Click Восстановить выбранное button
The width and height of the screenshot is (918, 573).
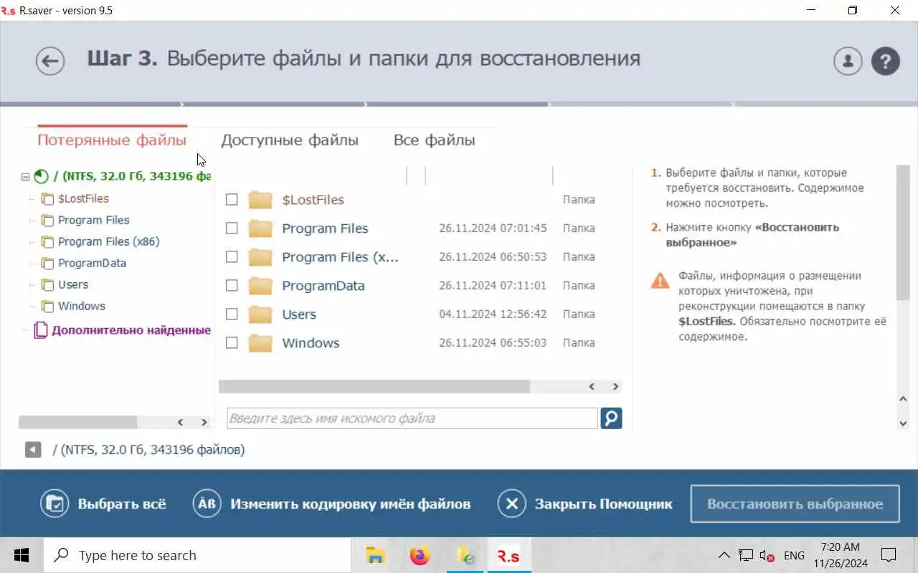pos(795,504)
